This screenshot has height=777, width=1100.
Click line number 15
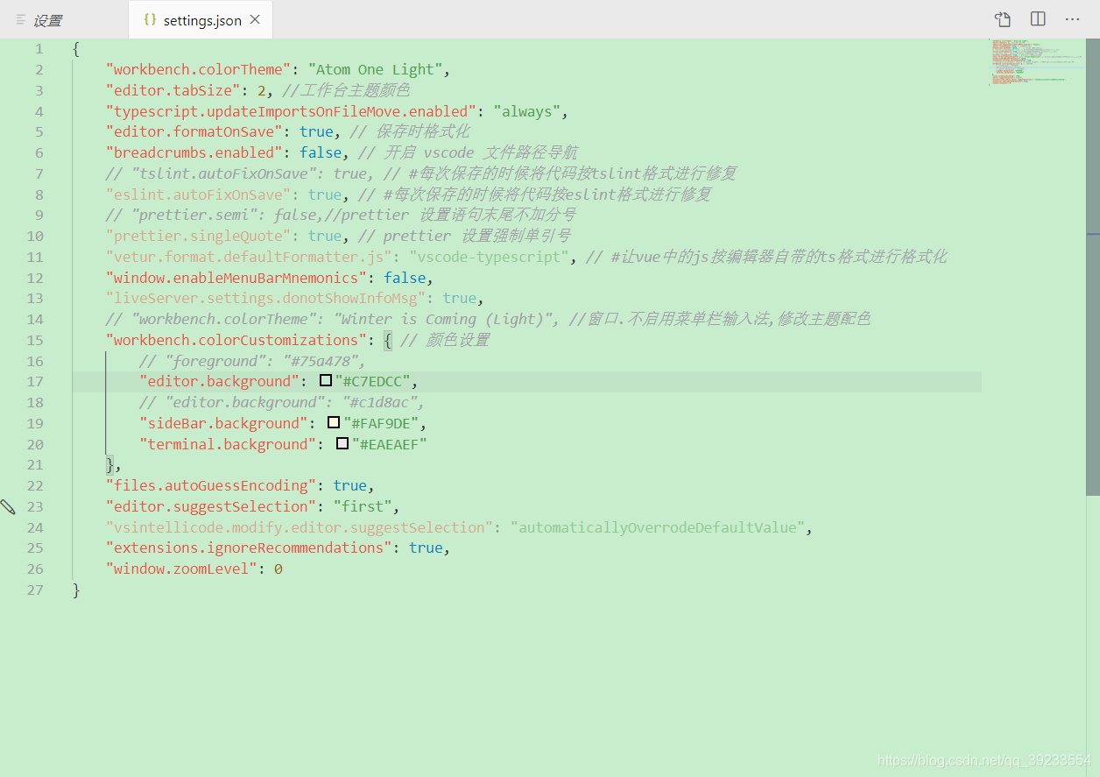coord(35,340)
